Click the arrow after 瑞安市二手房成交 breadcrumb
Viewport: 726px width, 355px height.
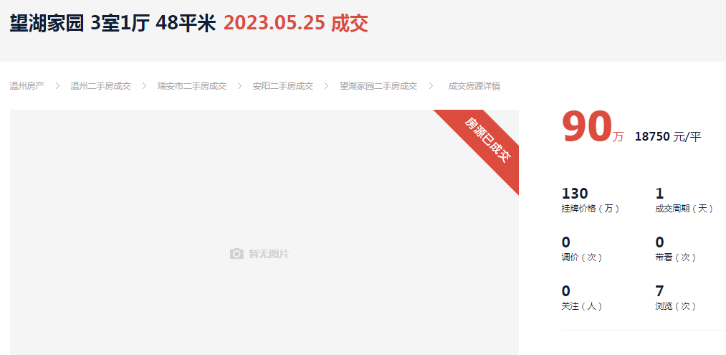[239, 86]
